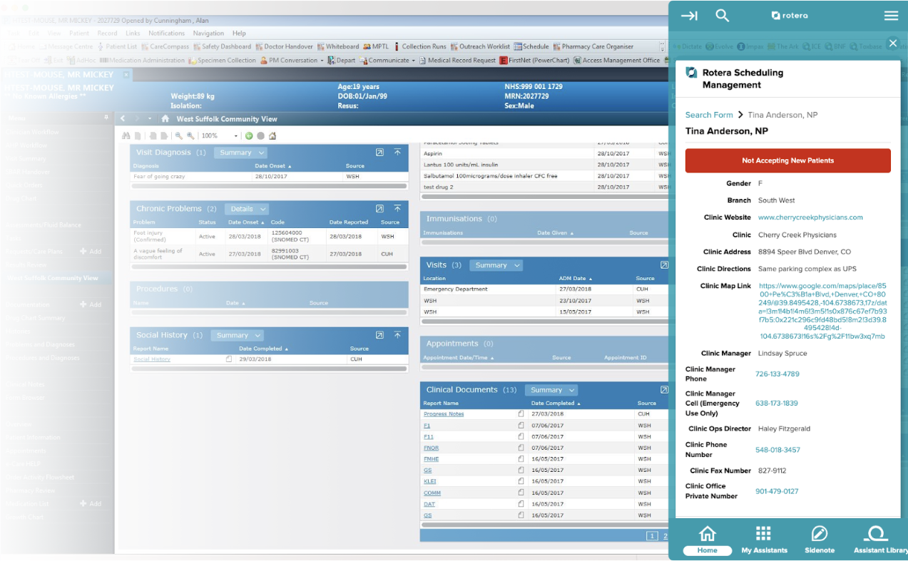Open document icon in Social History row
908x561 pixels.
[229, 359]
